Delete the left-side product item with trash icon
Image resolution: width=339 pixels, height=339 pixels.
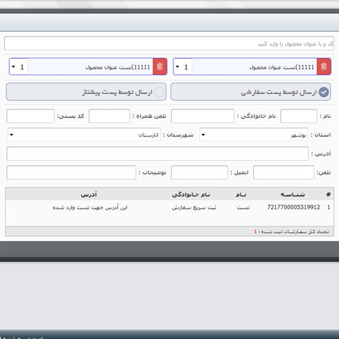(x=160, y=66)
